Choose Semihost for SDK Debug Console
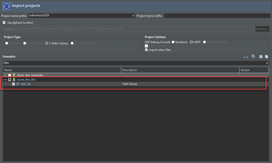The height and width of the screenshot is (163, 272). [173, 42]
